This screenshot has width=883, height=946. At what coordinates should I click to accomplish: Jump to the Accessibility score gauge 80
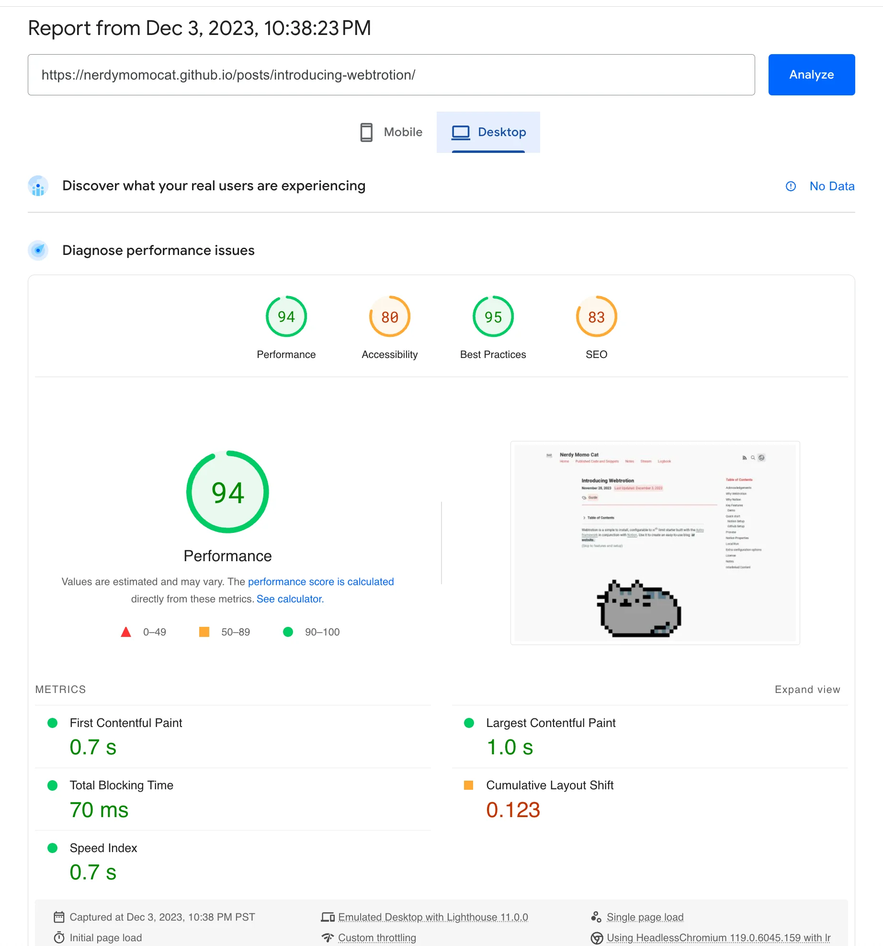coord(389,317)
